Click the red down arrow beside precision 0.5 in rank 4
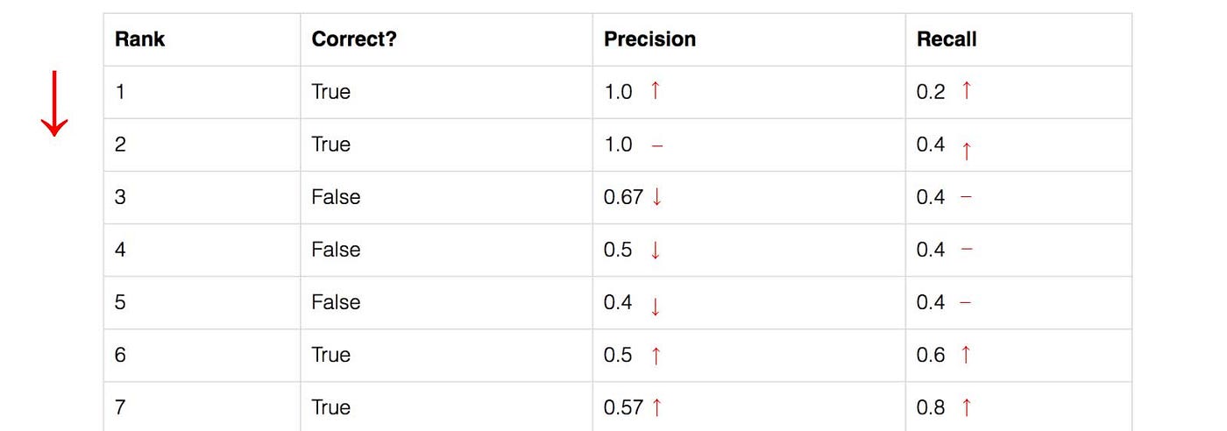This screenshot has height=431, width=1227. click(x=655, y=250)
